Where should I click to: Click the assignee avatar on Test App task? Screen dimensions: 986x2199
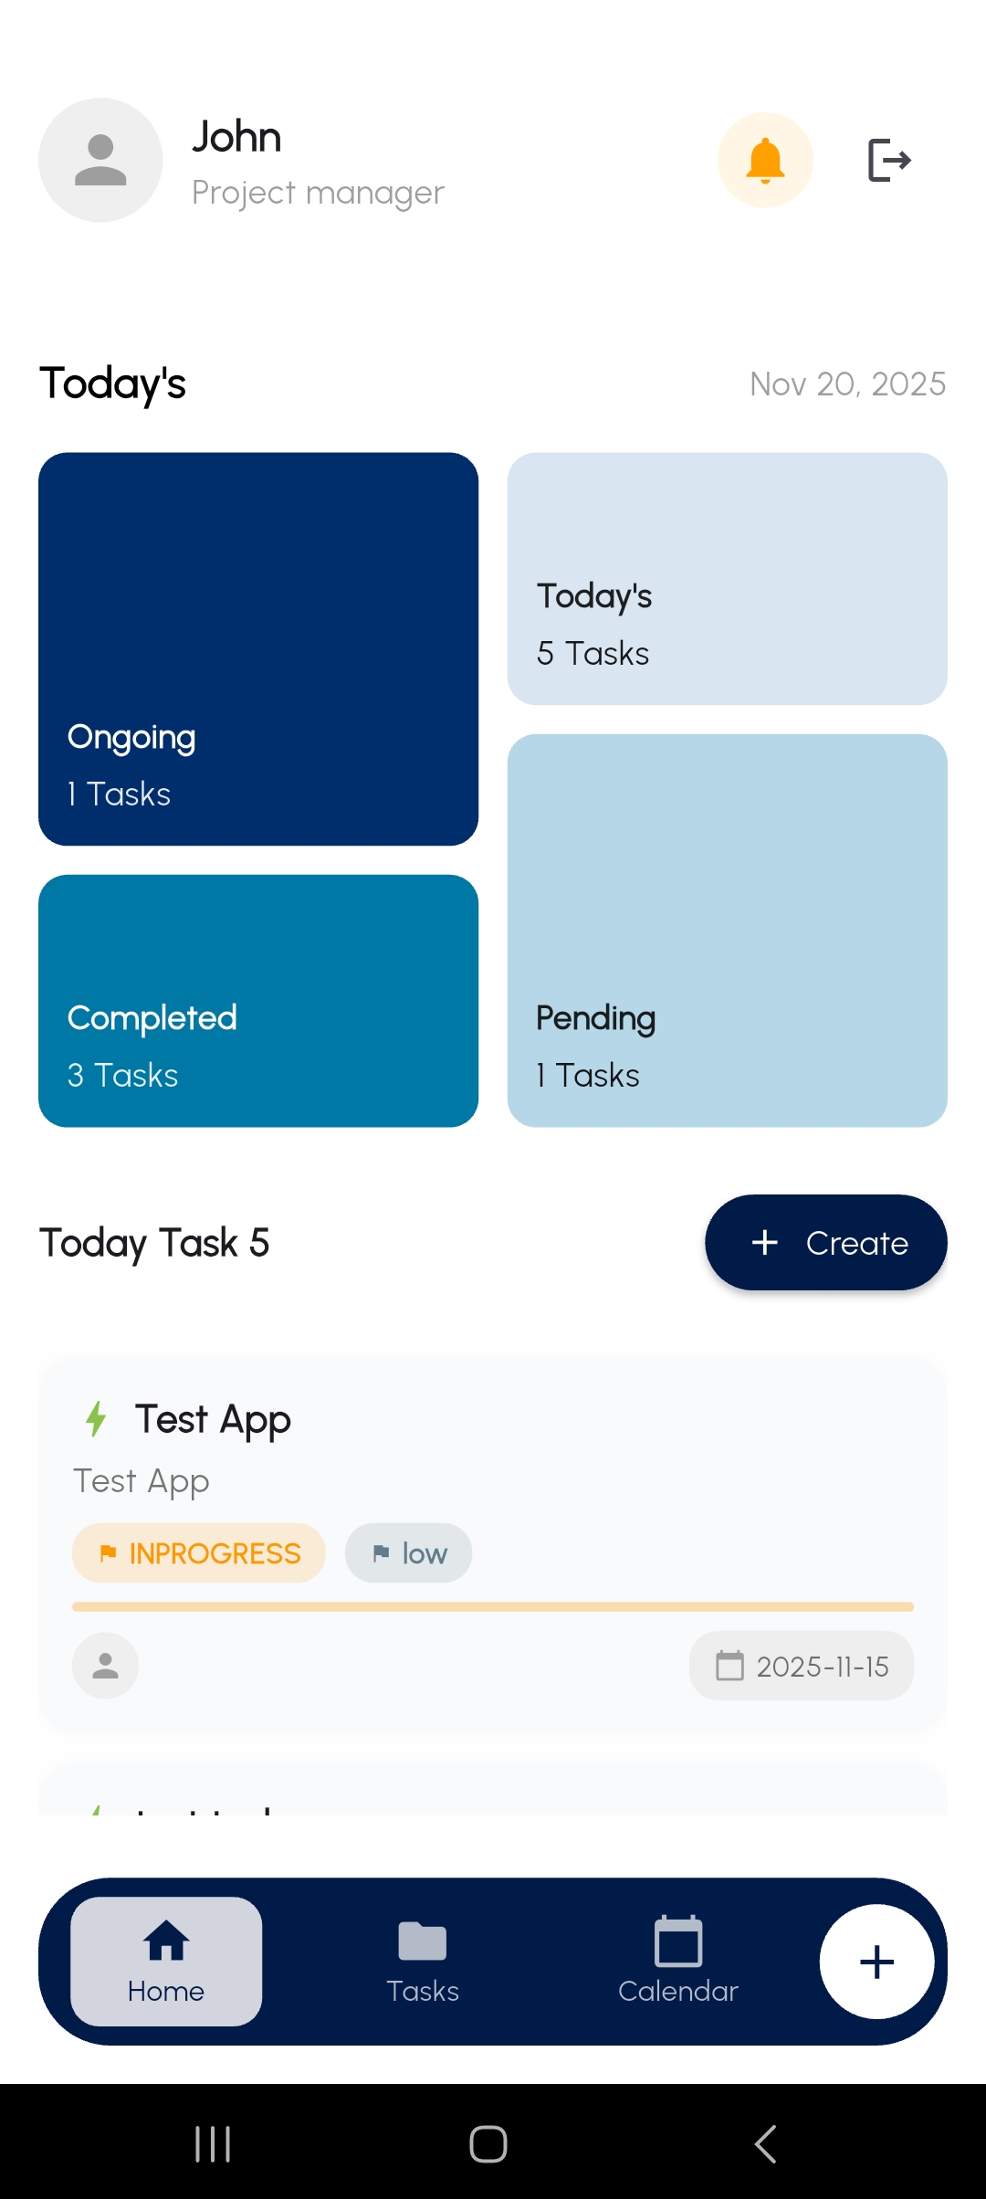coord(106,1666)
